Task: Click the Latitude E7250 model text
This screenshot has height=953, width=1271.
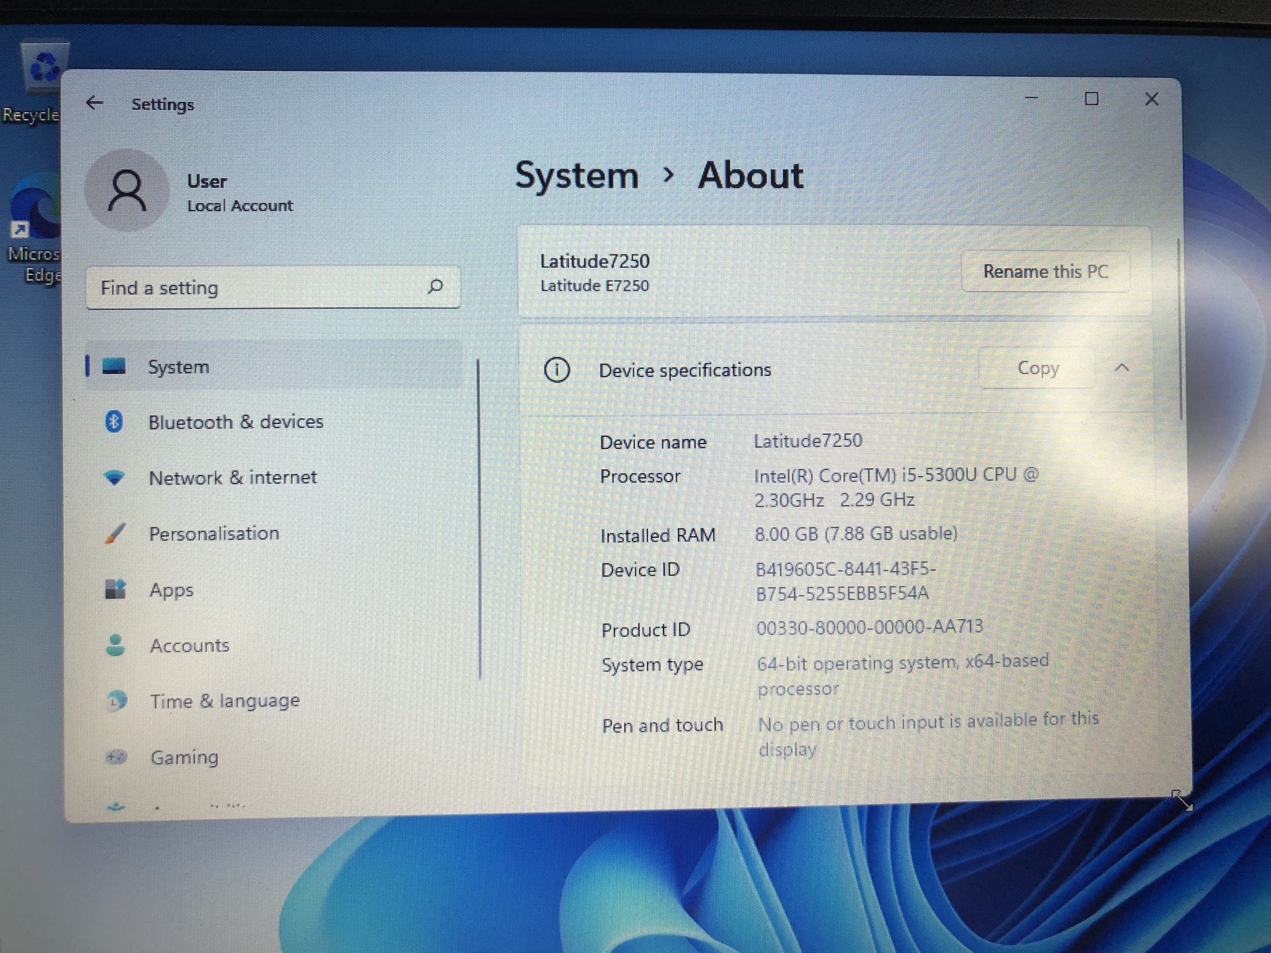Action: (x=595, y=285)
